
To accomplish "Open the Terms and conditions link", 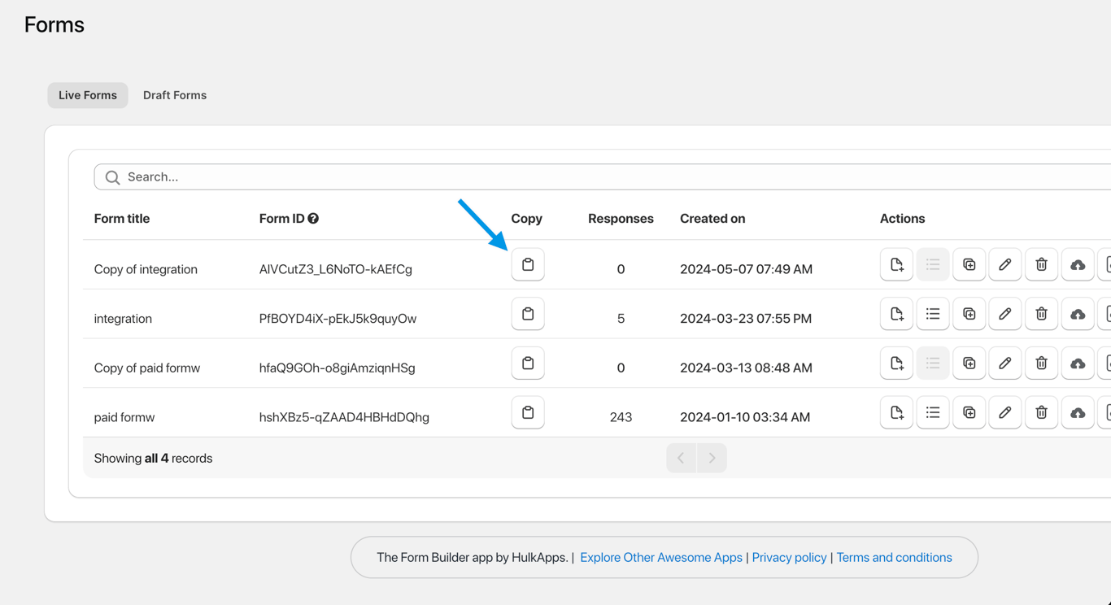I will click(x=894, y=558).
